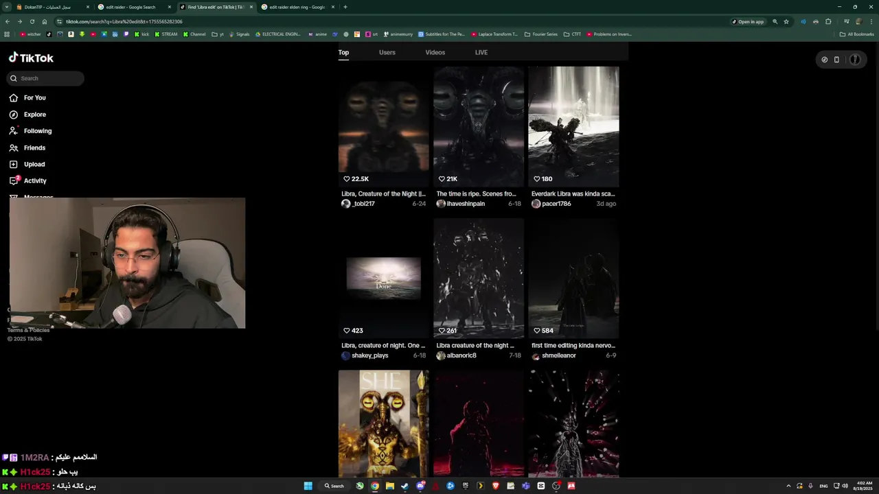Viewport: 879px width, 494px height.
Task: Click the TikTok get-app phone icon
Action: click(x=836, y=60)
